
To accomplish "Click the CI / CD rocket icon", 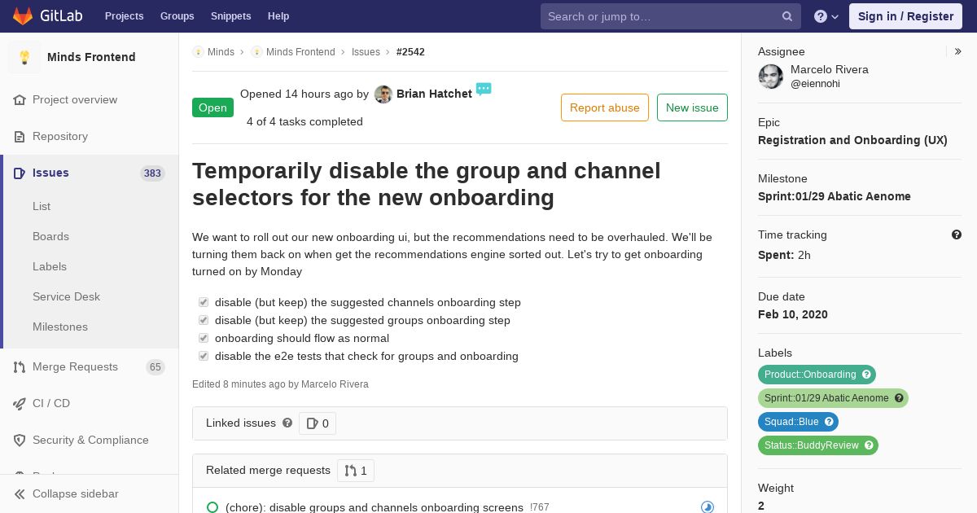I will [x=20, y=403].
